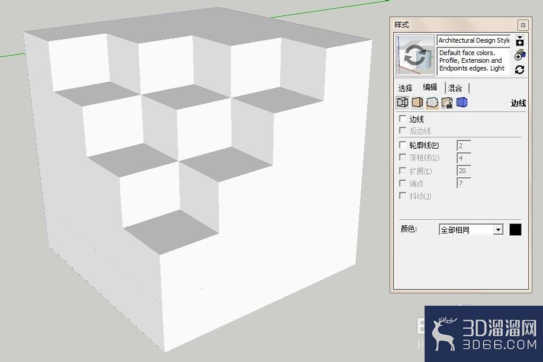Open the Watermark settings icon
Screen dimensions: 543x362
(x=447, y=102)
